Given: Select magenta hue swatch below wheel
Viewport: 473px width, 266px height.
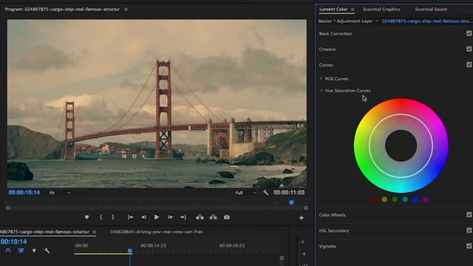Looking at the screenshot, I should point(426,199).
